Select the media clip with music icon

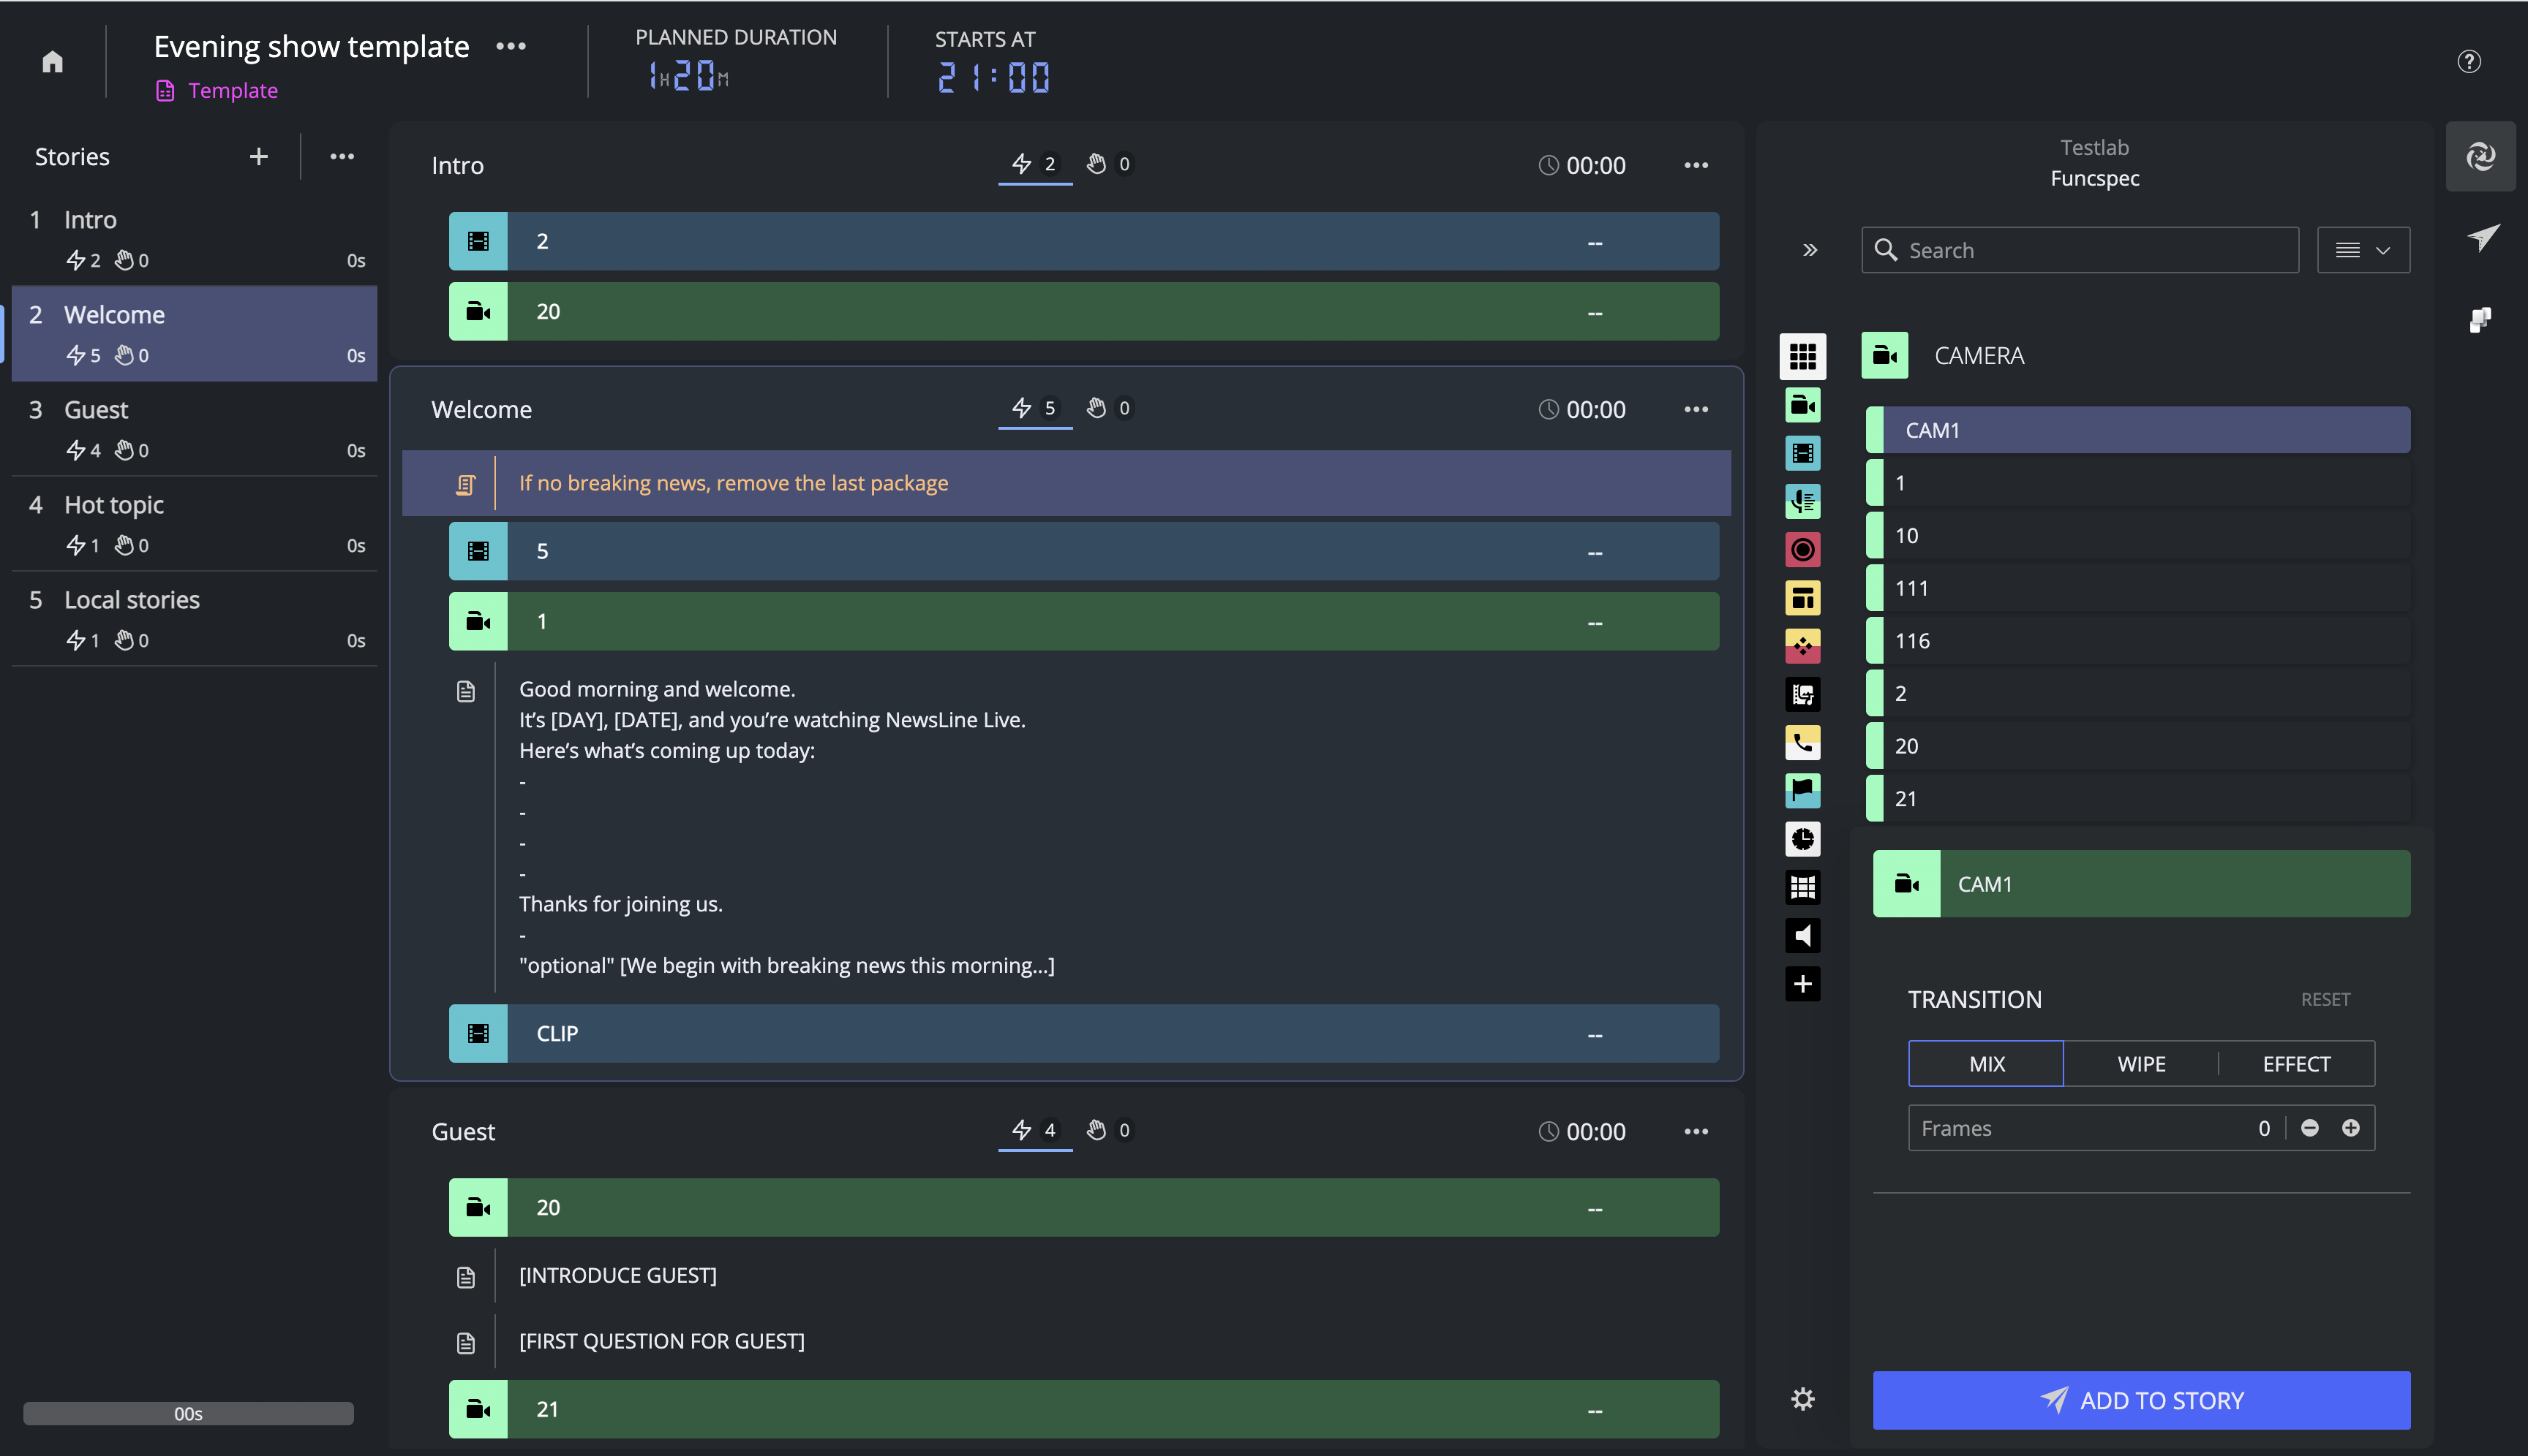tap(1802, 694)
